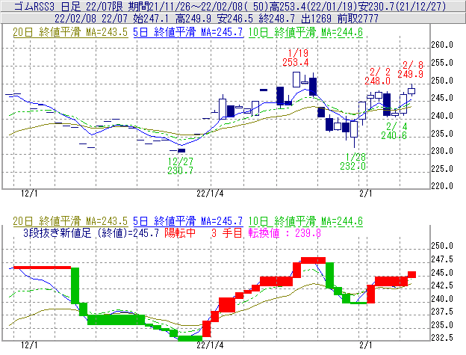The image size is (466, 355).
Task: Click the 前取2777 value in header
Action: click(358, 19)
